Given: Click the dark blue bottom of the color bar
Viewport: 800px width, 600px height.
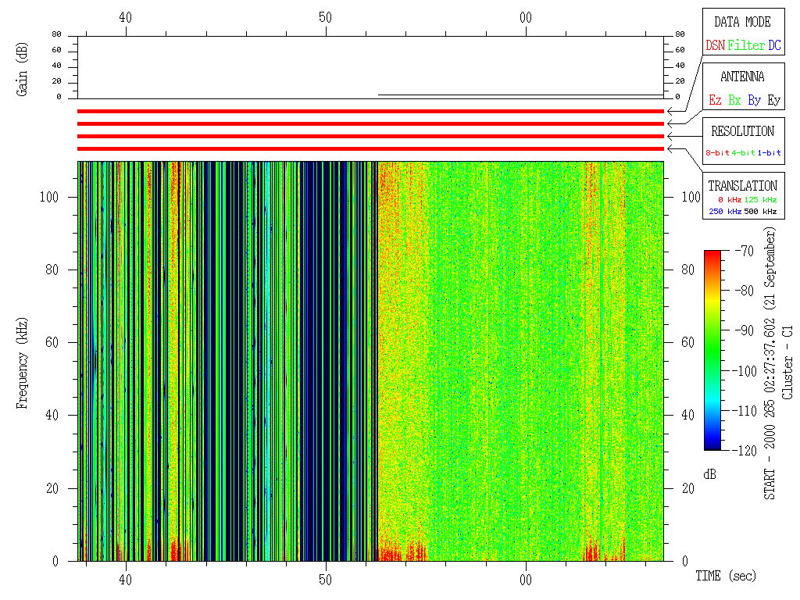Looking at the screenshot, I should pyautogui.click(x=712, y=445).
